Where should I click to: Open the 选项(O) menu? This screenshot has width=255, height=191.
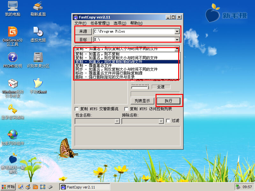[x=120, y=23]
